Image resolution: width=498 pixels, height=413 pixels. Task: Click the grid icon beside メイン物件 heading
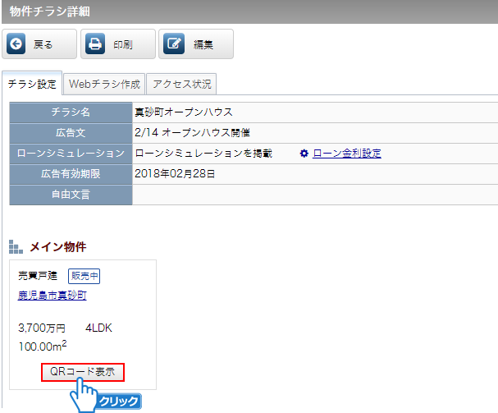(x=16, y=247)
